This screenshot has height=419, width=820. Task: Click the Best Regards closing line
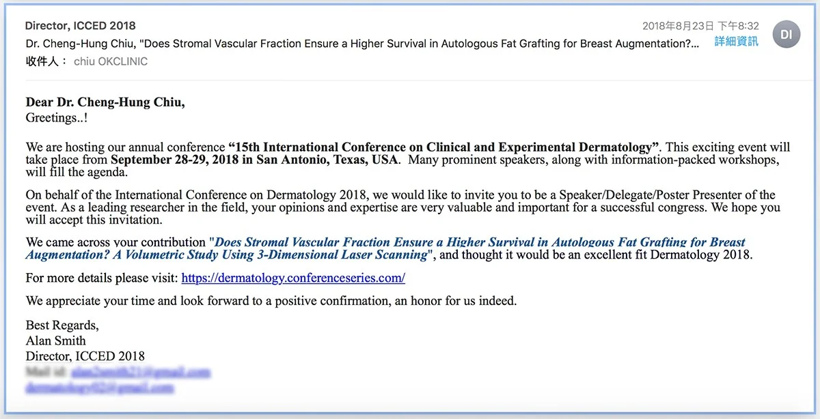pos(61,325)
